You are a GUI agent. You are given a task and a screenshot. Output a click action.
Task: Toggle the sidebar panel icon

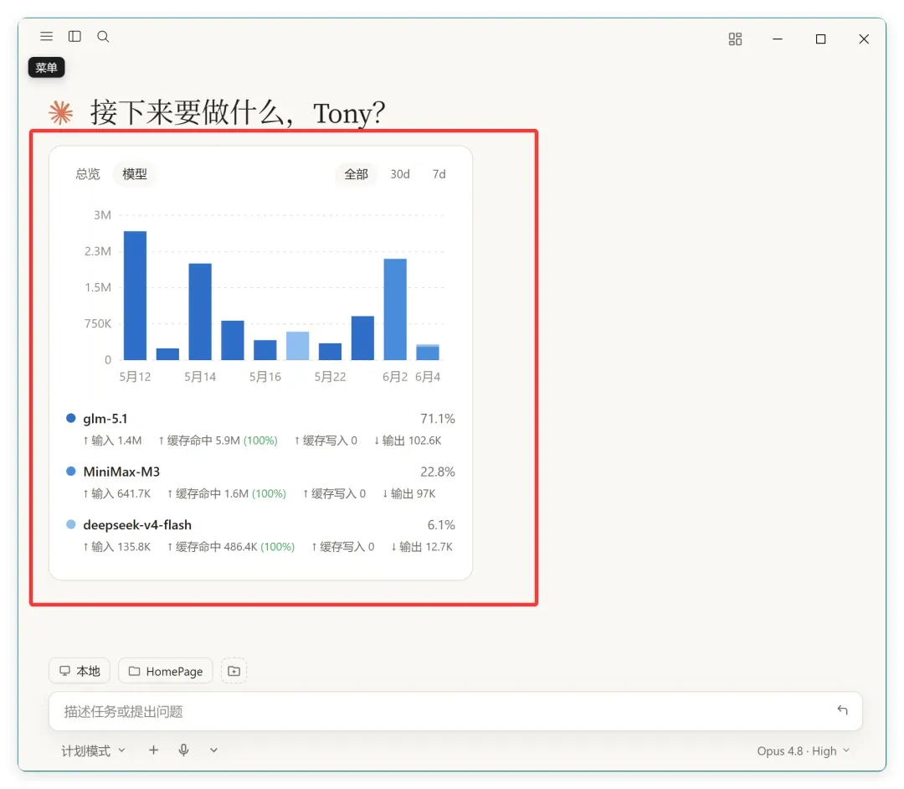tap(75, 36)
